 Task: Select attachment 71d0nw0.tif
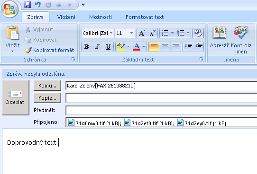[x=94, y=123]
